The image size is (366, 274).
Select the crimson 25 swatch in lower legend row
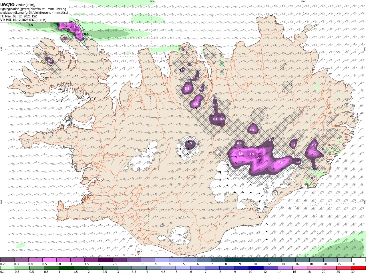point(344,268)
